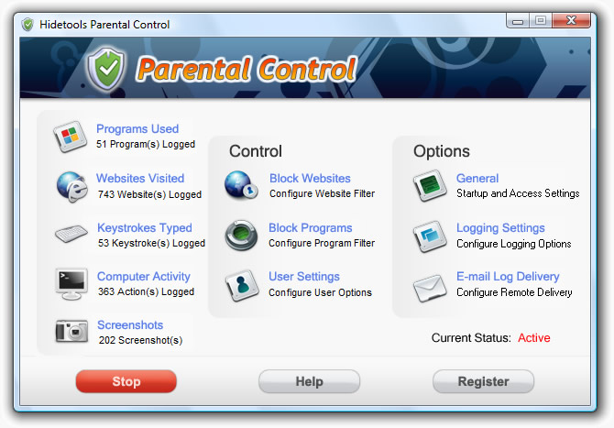Open the Programs Used link
The height and width of the screenshot is (428, 614).
137,129
